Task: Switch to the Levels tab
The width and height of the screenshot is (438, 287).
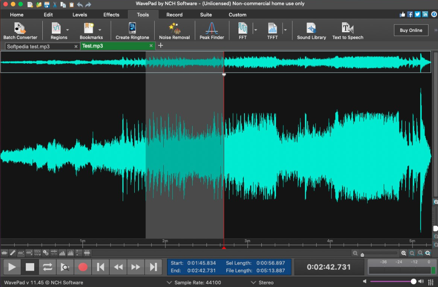Action: click(80, 15)
